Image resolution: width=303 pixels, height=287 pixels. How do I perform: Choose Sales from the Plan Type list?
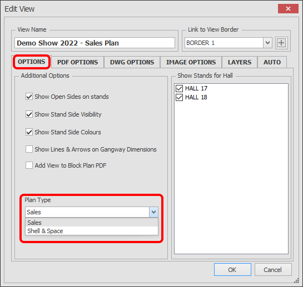92,223
